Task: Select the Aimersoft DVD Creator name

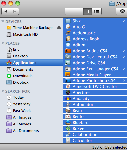Action: pos(95,87)
